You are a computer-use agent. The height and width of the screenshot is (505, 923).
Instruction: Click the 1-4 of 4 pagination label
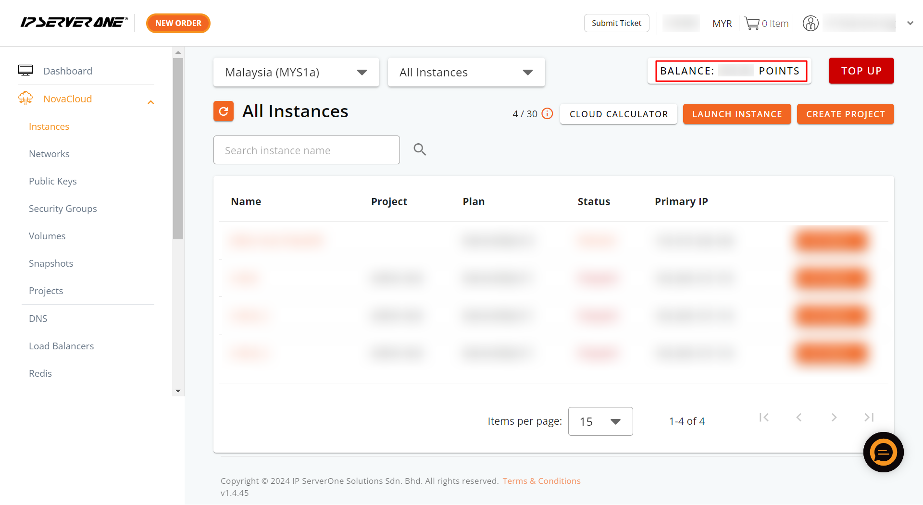pyautogui.click(x=687, y=421)
